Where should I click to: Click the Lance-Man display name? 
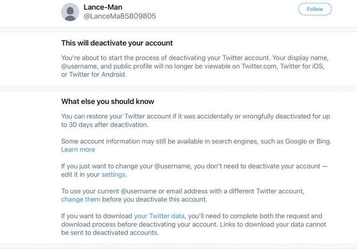pyautogui.click(x=103, y=7)
